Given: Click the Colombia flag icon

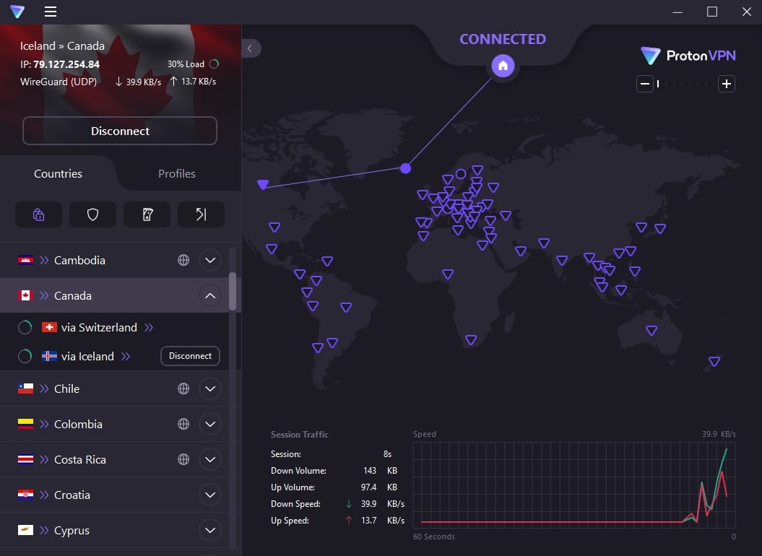Looking at the screenshot, I should 26,424.
